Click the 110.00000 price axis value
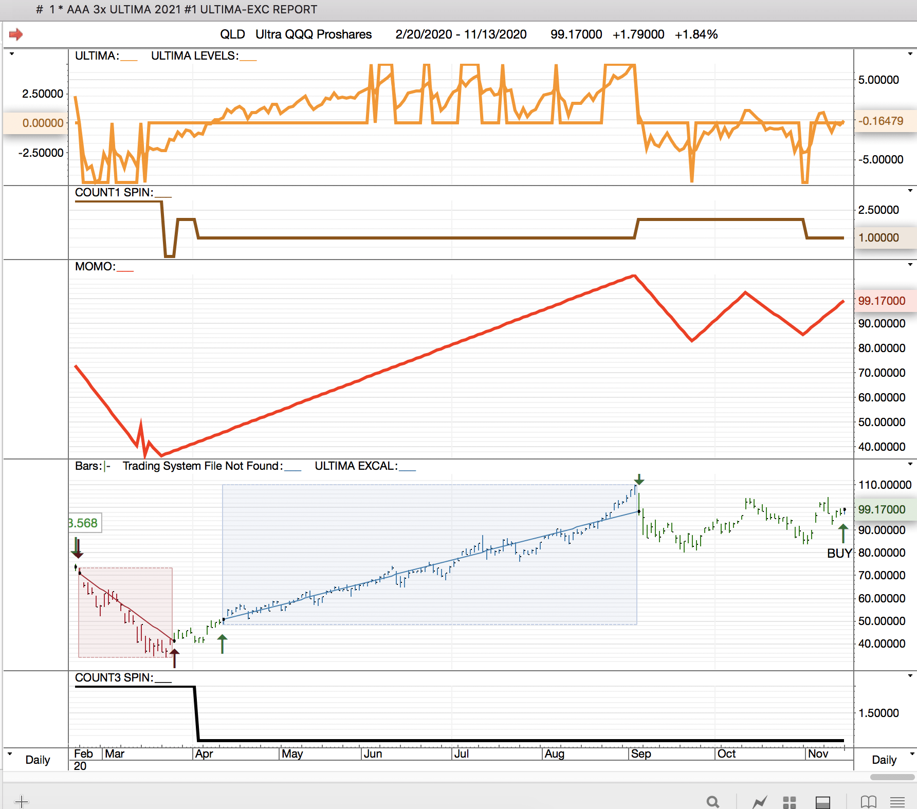This screenshot has height=809, width=917. pyautogui.click(x=885, y=485)
